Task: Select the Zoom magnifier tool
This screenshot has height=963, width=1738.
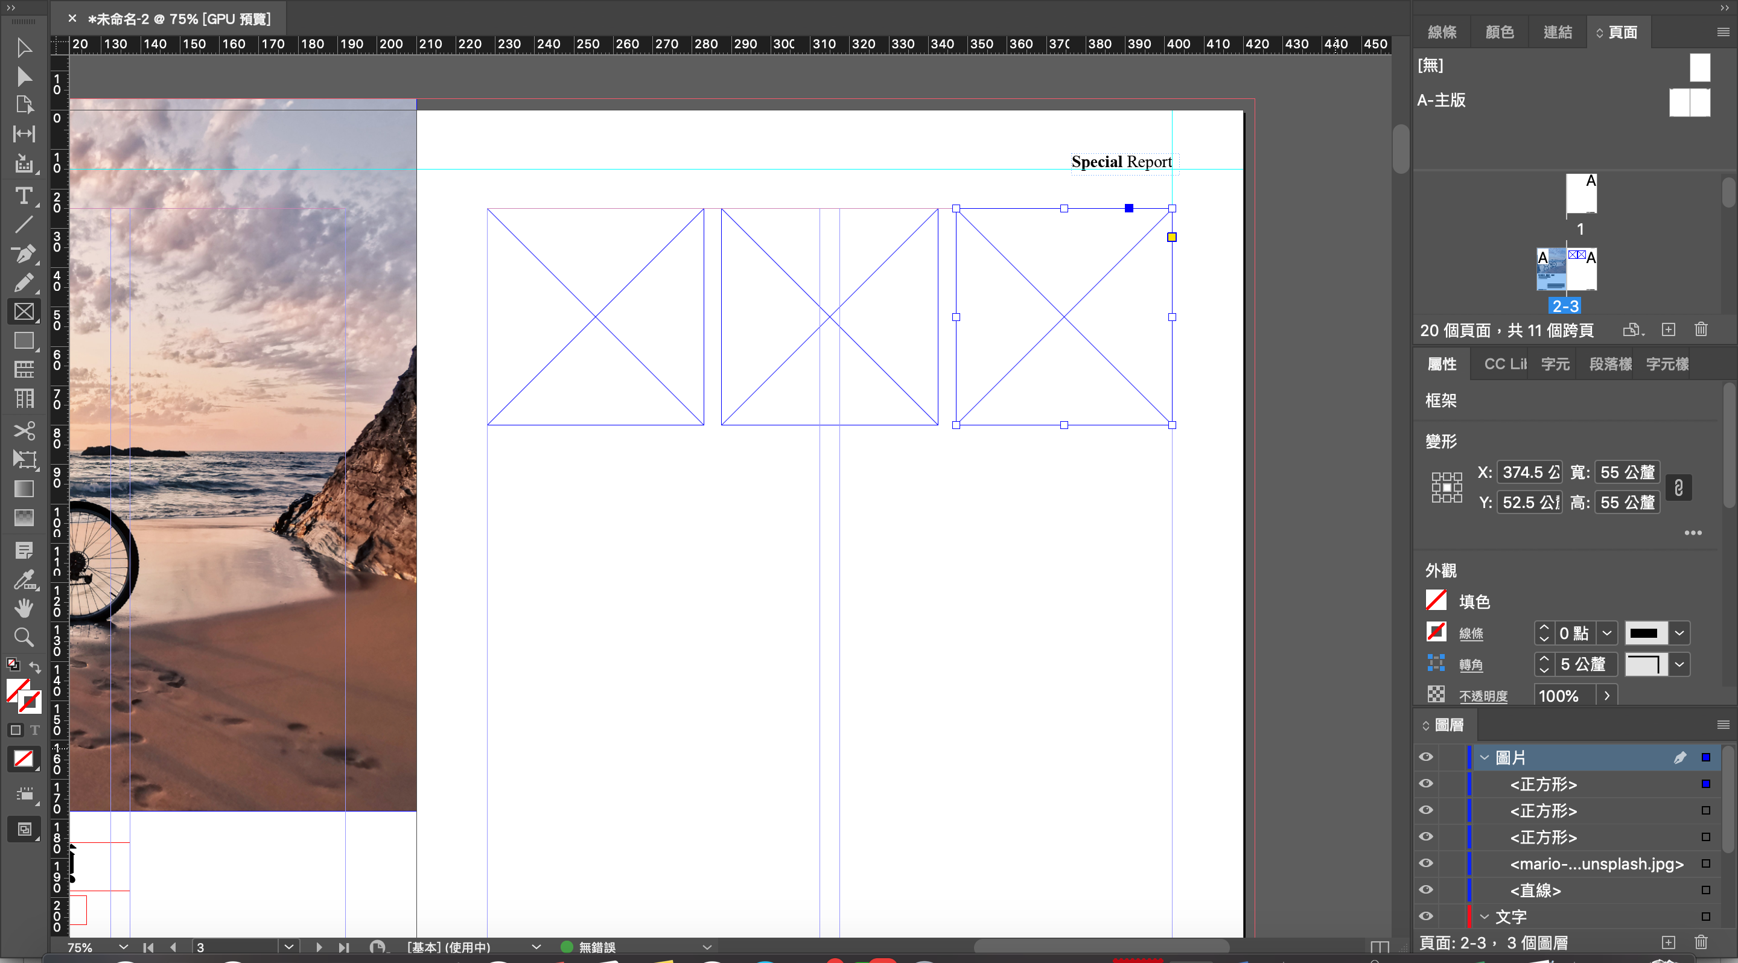Action: pos(24,637)
